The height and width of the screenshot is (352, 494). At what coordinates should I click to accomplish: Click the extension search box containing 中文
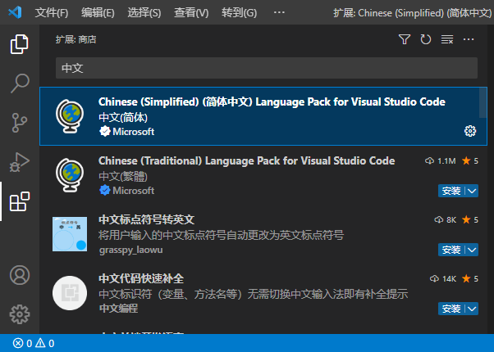[267, 68]
